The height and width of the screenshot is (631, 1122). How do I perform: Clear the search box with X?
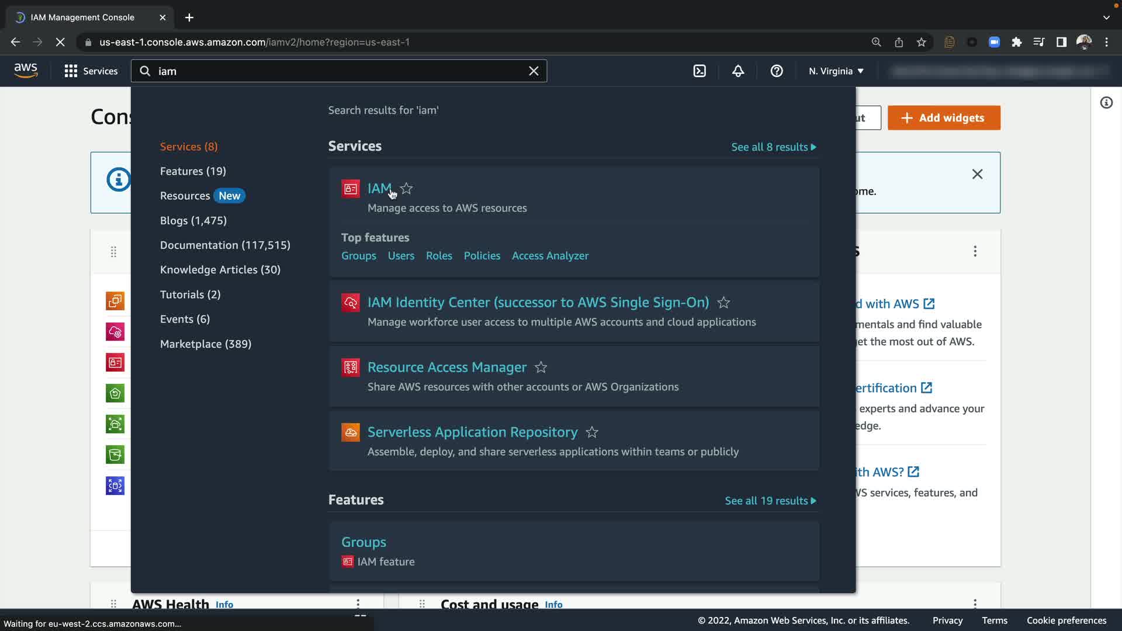[x=534, y=71]
